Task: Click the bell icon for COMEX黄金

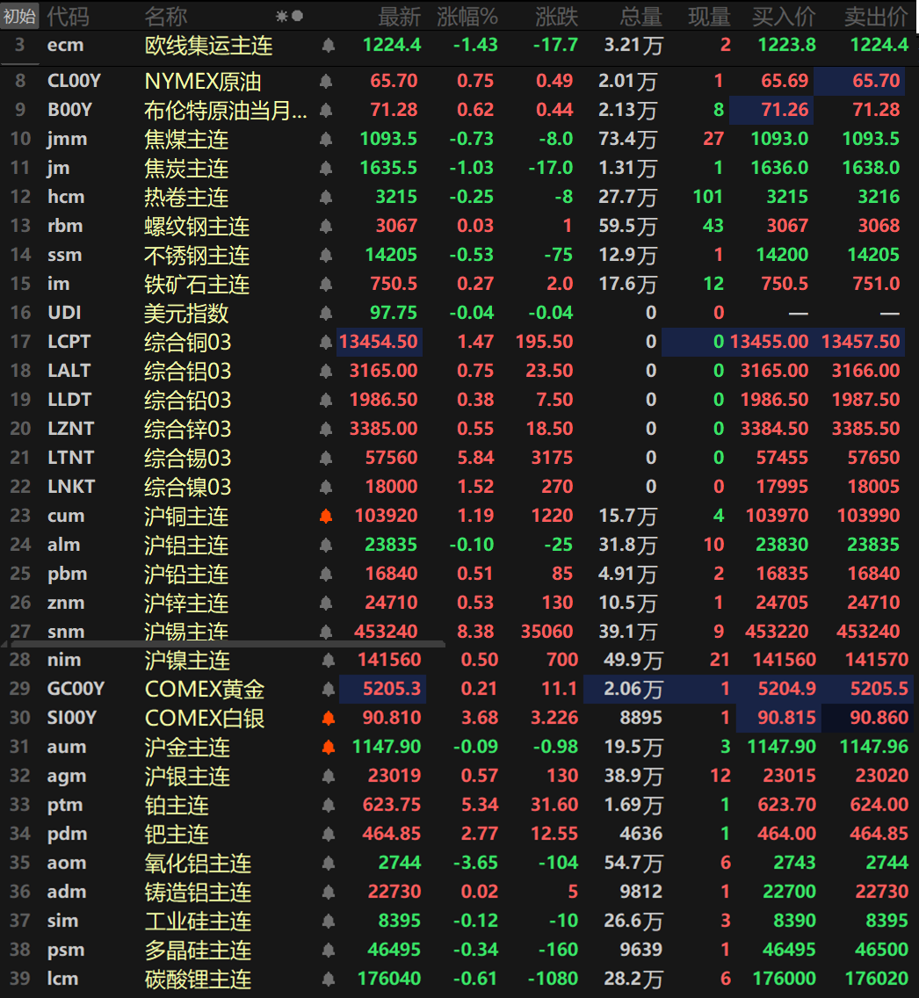Action: click(328, 690)
